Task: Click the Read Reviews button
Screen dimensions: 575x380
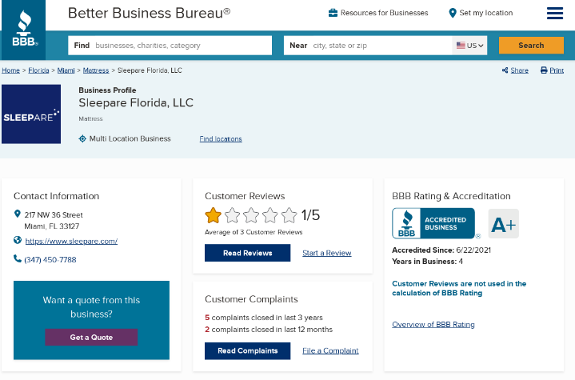Action: click(248, 253)
